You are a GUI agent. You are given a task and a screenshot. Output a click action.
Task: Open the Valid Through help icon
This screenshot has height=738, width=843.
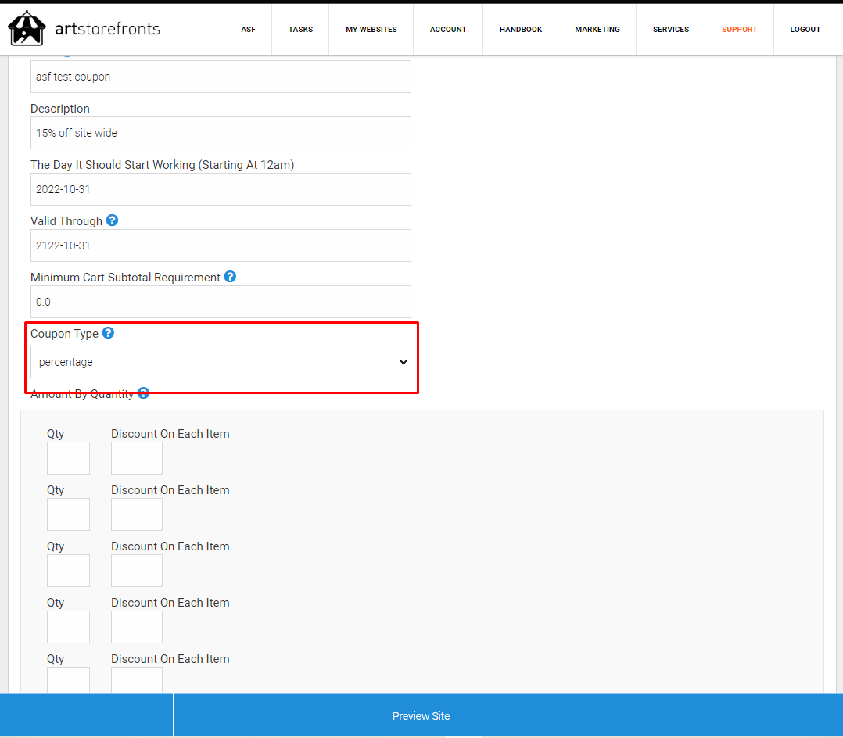point(112,220)
